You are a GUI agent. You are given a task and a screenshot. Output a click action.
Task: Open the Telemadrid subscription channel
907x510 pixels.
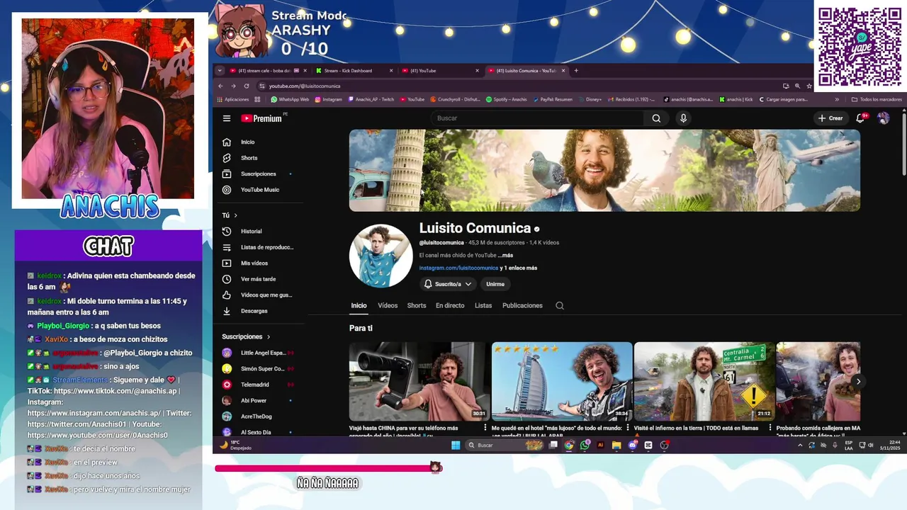257,385
